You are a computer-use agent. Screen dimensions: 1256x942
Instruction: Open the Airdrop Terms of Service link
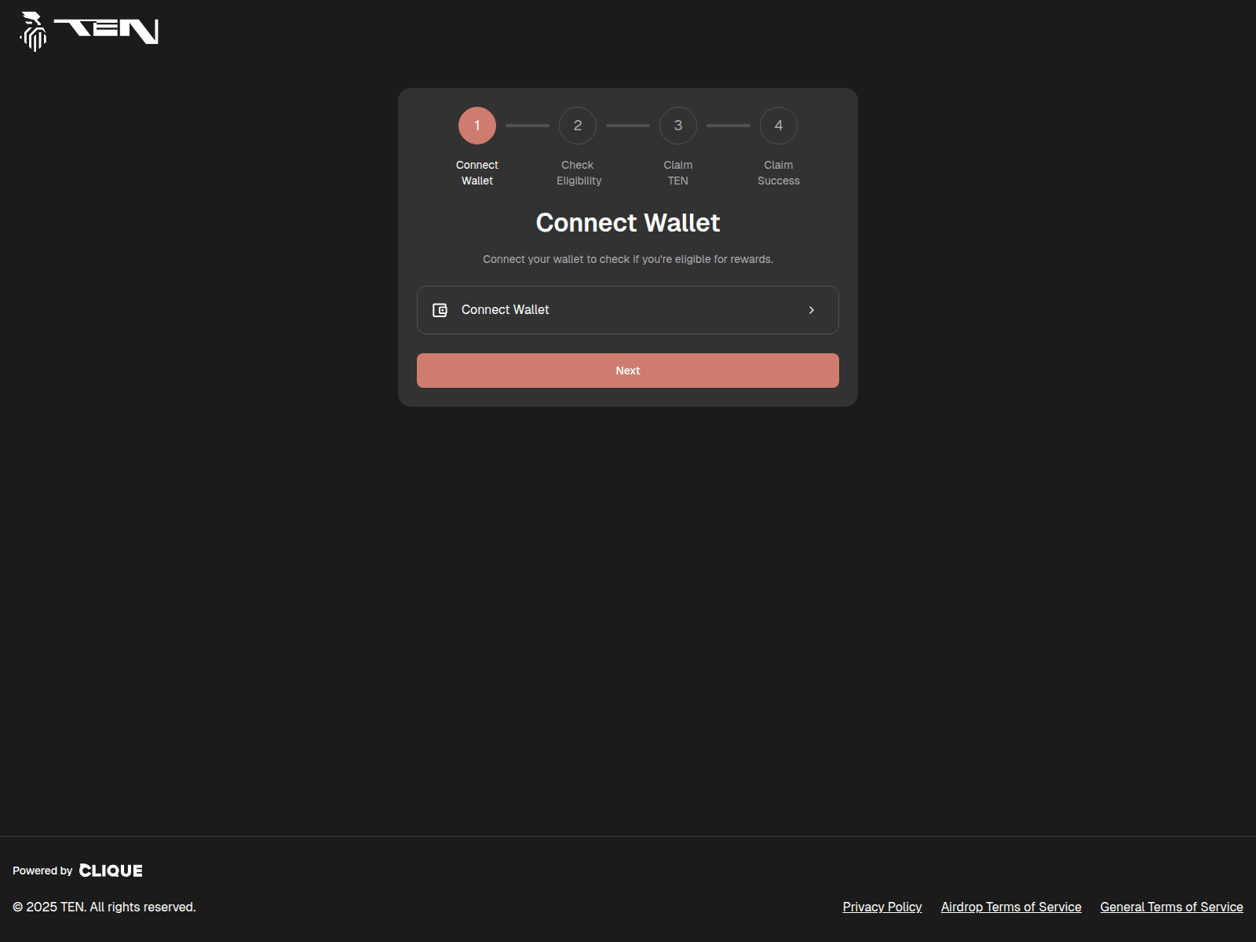1010,907
